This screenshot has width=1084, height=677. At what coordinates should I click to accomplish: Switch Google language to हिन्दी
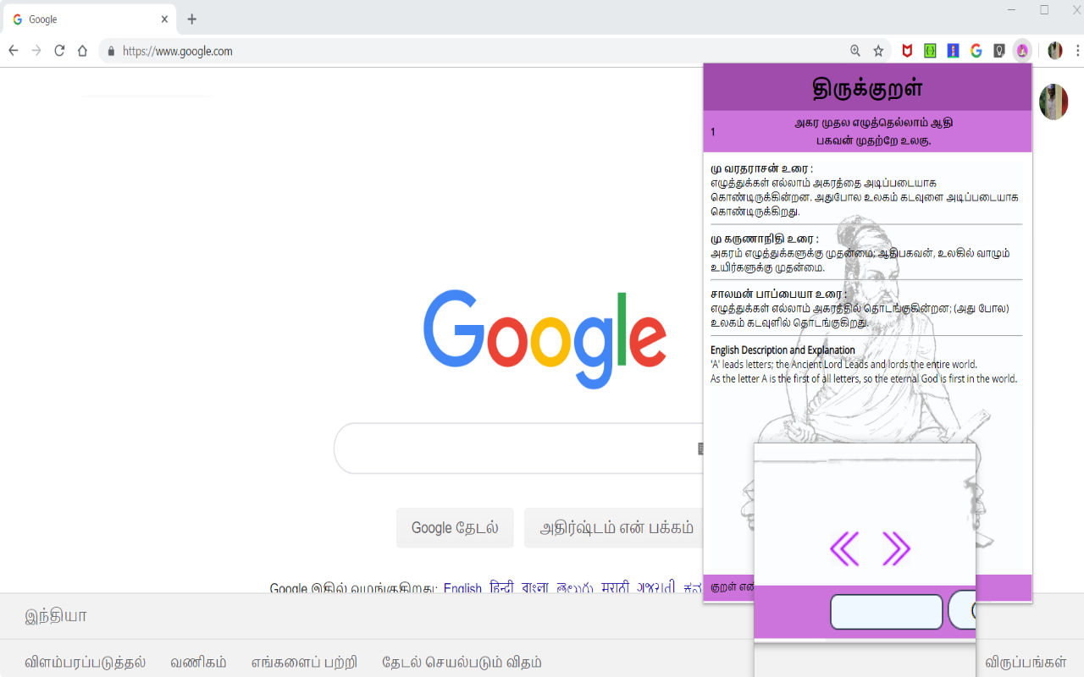(501, 588)
